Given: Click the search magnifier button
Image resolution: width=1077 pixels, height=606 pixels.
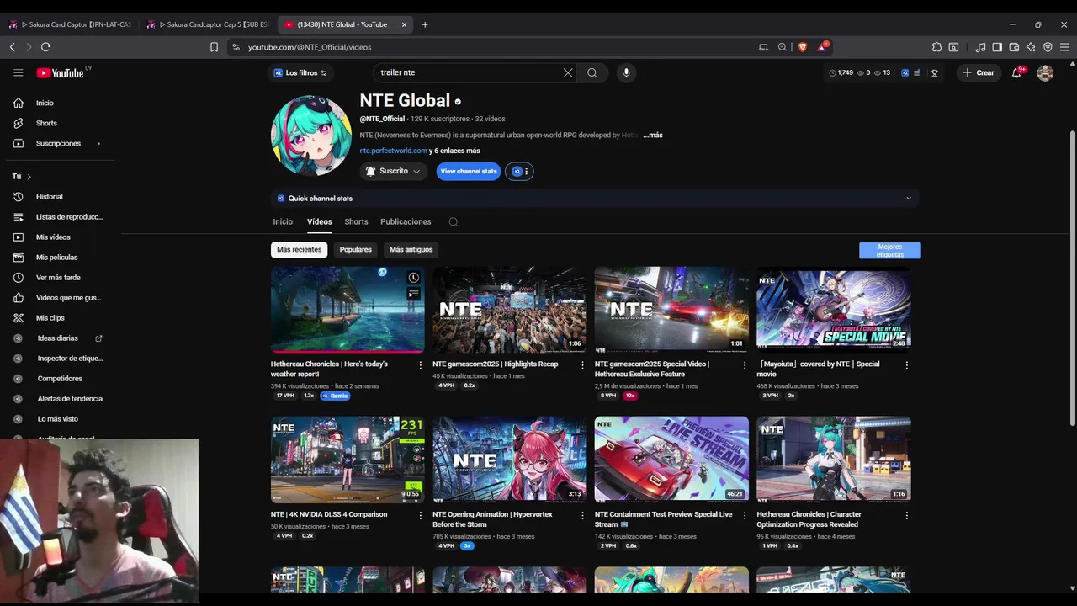Looking at the screenshot, I should tap(592, 72).
